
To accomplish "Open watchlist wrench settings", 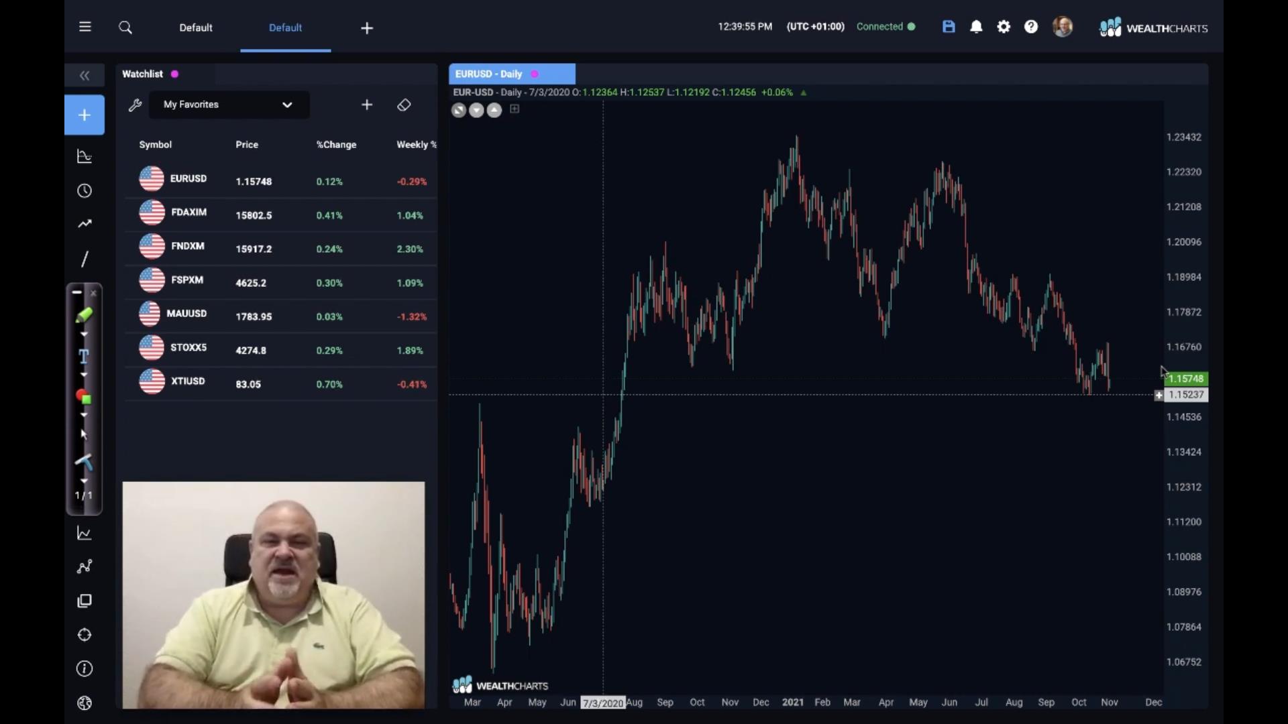I will coord(135,105).
